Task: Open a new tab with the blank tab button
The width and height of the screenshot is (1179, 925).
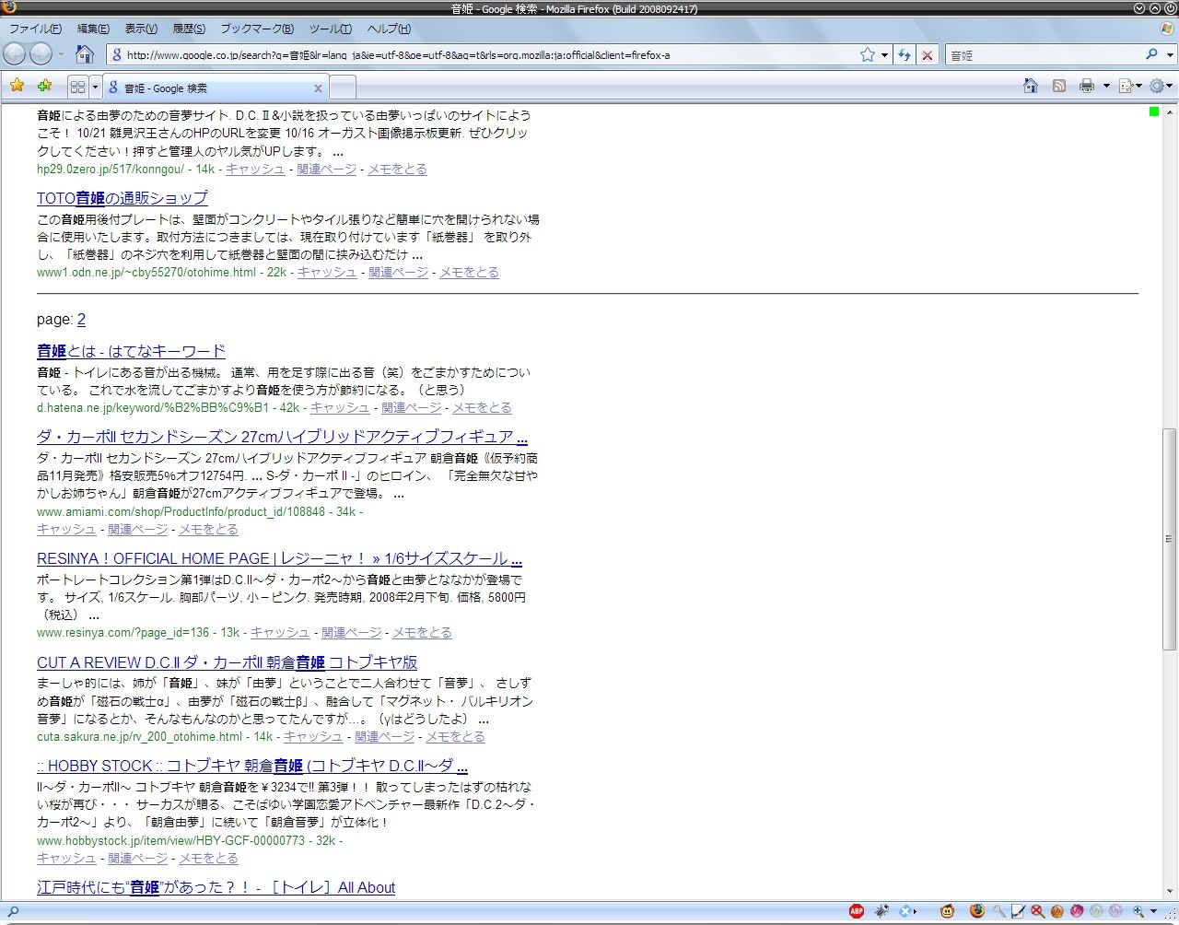Action: (x=342, y=88)
